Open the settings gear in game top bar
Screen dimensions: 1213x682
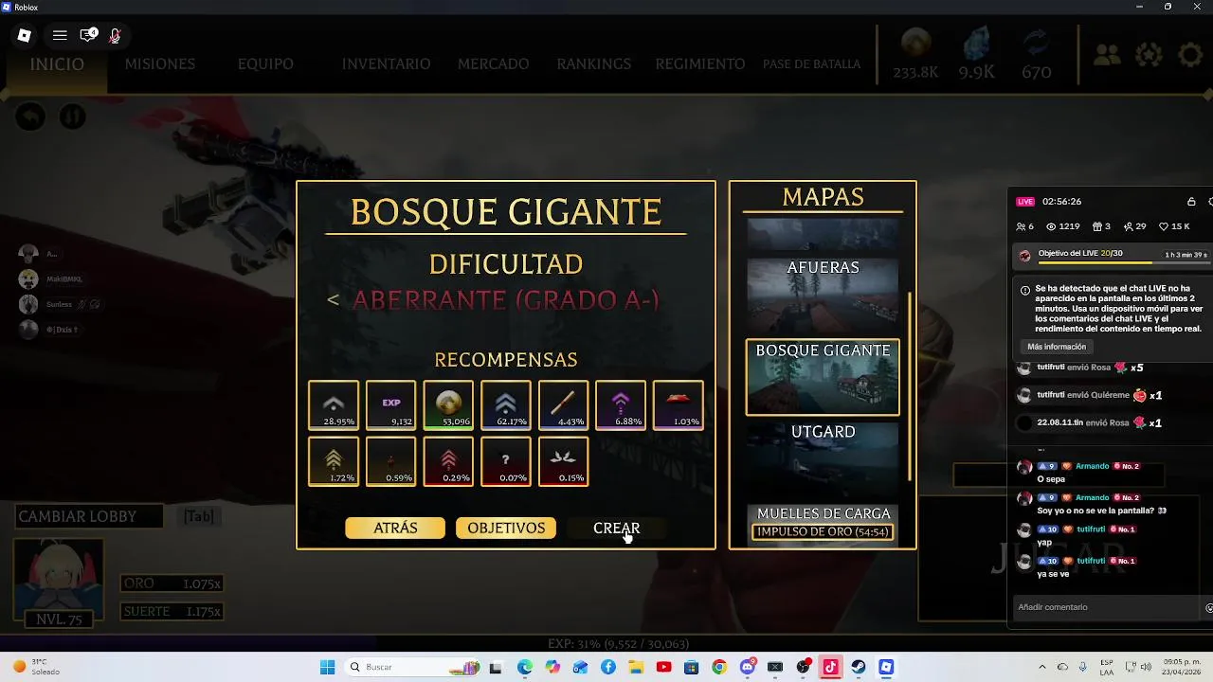(x=1190, y=55)
